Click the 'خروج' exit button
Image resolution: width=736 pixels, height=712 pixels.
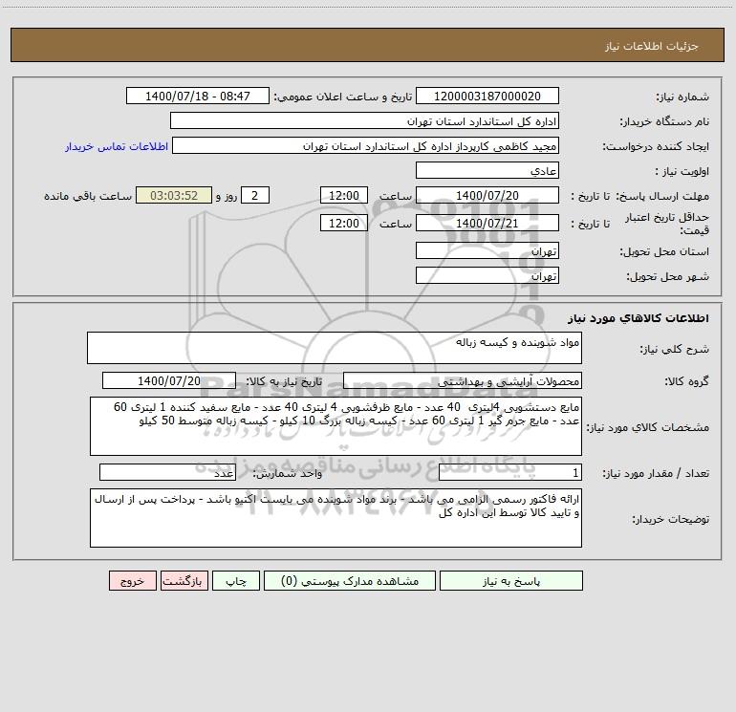pyautogui.click(x=132, y=580)
